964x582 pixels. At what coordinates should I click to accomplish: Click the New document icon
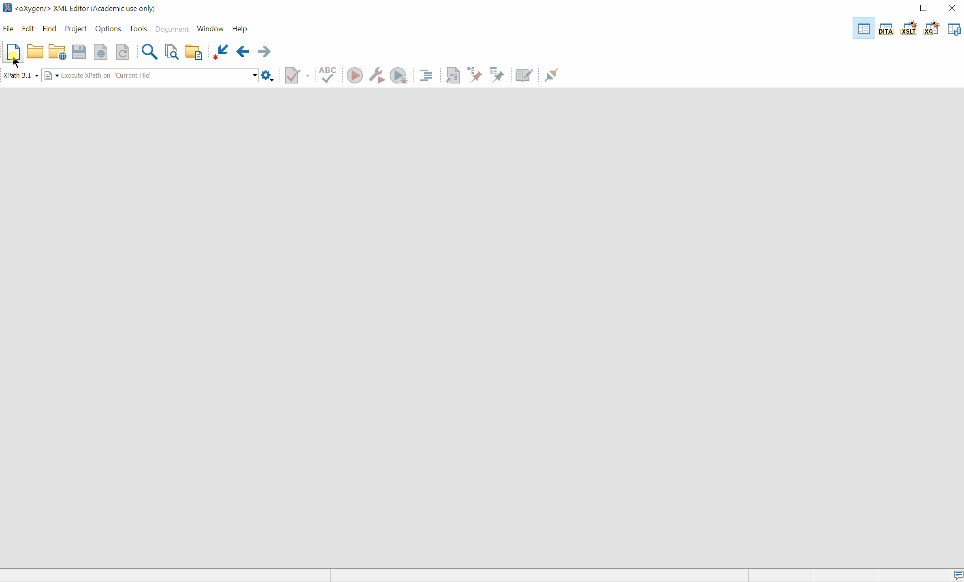pyautogui.click(x=13, y=52)
